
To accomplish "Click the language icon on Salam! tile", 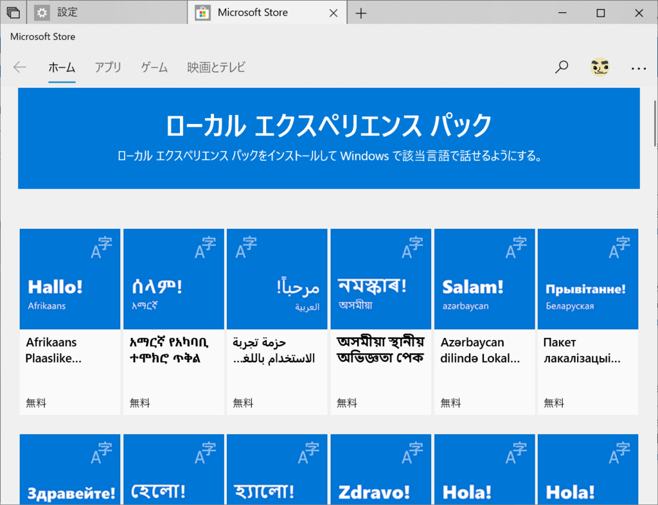I will point(516,247).
